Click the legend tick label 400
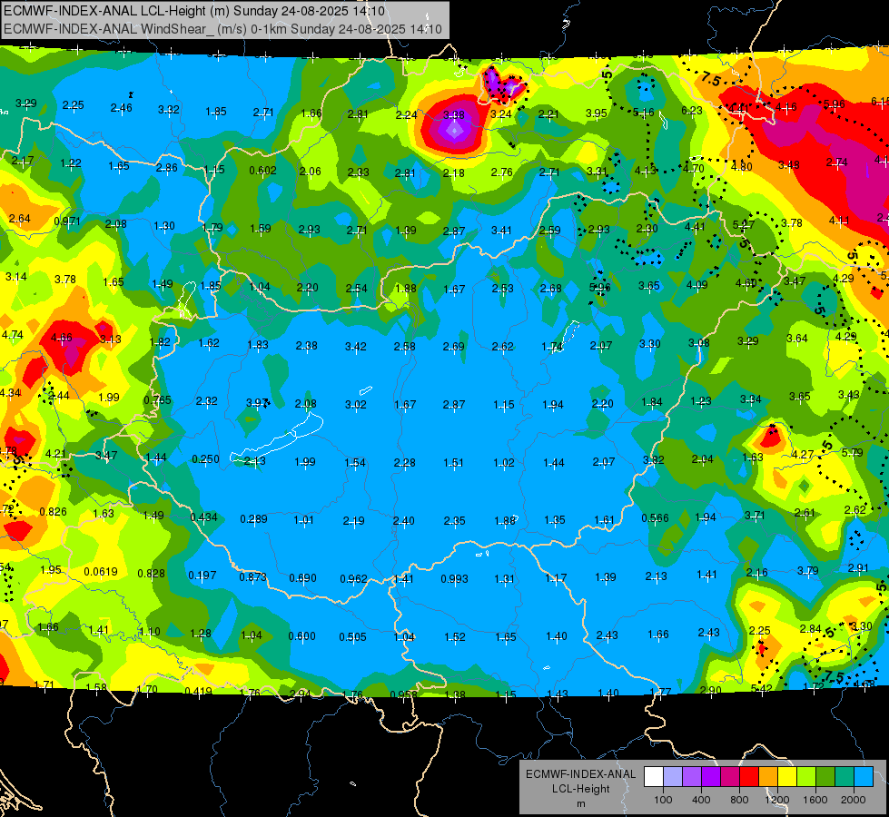 (x=701, y=800)
